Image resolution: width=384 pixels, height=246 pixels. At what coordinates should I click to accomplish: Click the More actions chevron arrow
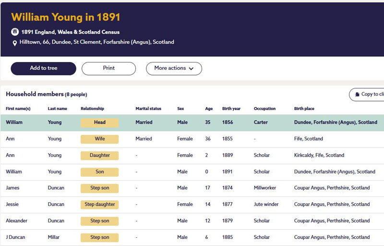coord(192,69)
